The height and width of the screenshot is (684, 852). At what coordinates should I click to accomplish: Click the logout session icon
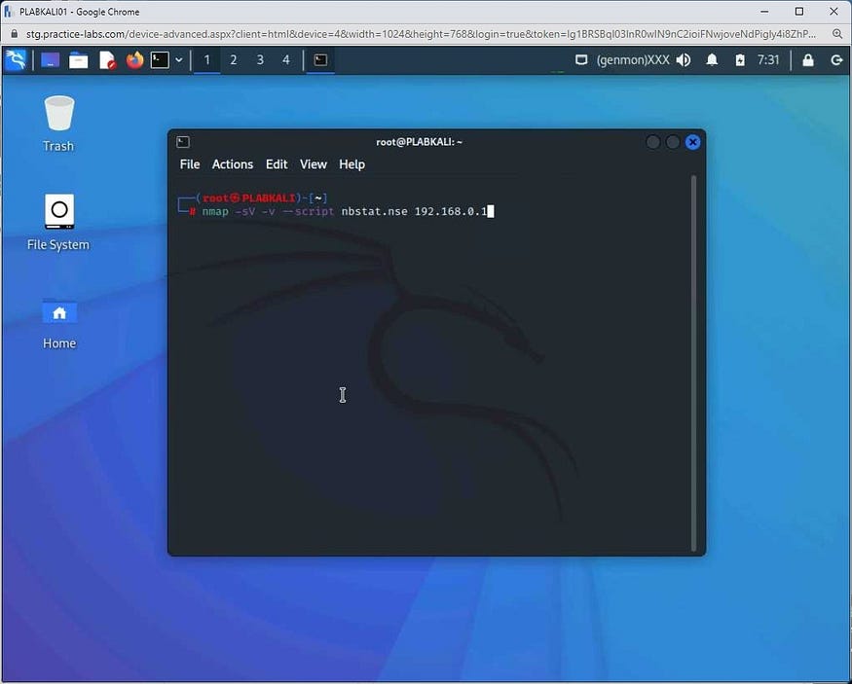coord(836,59)
